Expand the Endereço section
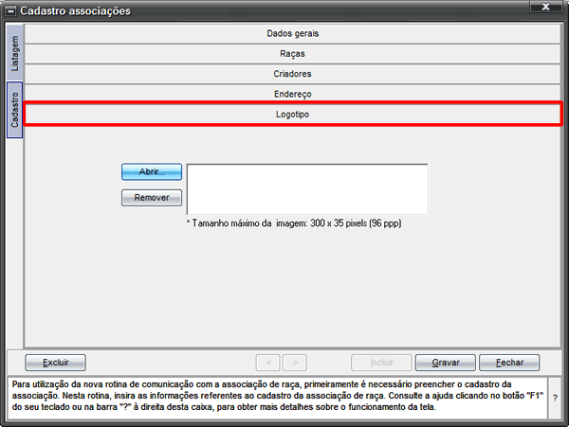The width and height of the screenshot is (569, 427). pyautogui.click(x=292, y=94)
